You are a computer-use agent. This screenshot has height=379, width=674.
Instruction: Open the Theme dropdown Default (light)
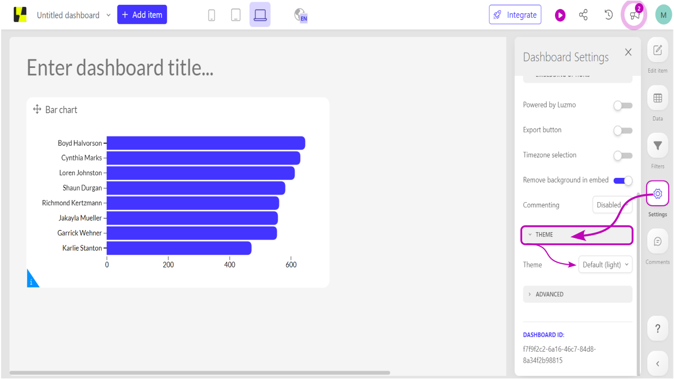click(605, 265)
